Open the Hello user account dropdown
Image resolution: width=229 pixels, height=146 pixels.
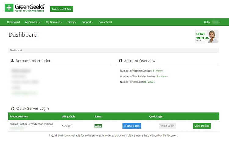click(x=212, y=22)
